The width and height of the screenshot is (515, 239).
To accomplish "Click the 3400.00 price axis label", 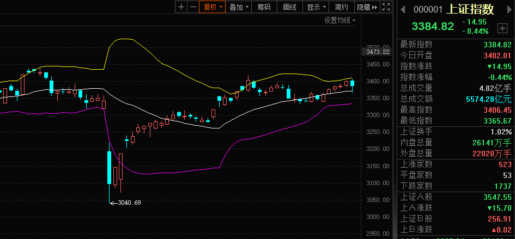I will 378,81.
